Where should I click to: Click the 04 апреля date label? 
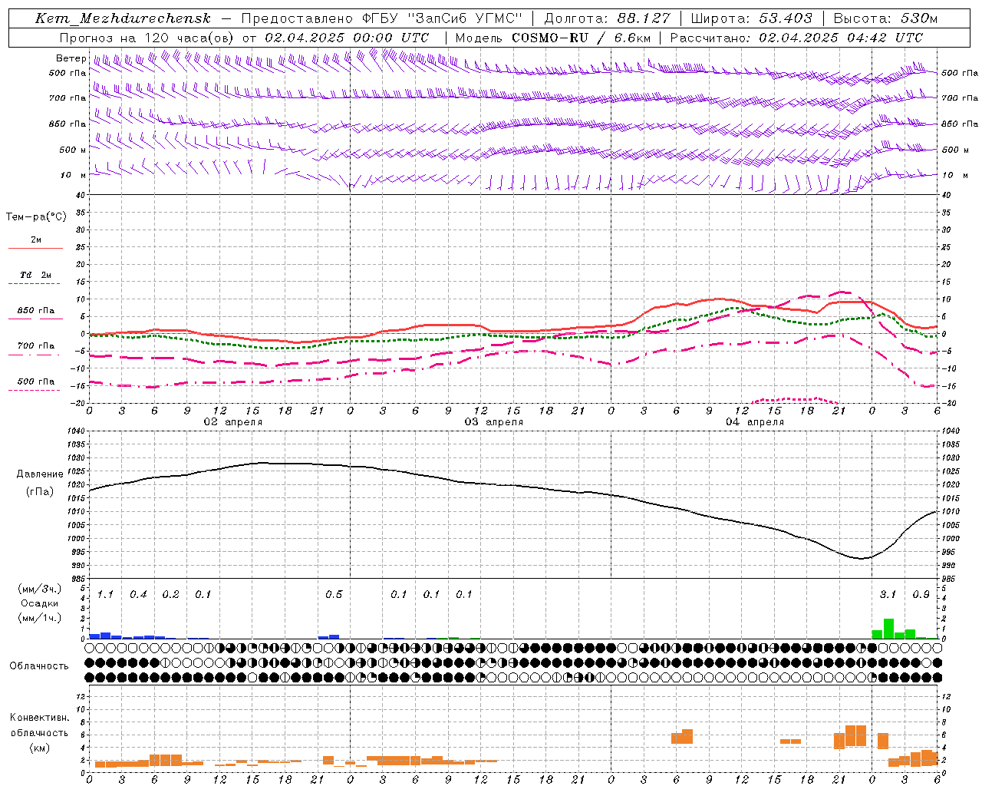[754, 422]
